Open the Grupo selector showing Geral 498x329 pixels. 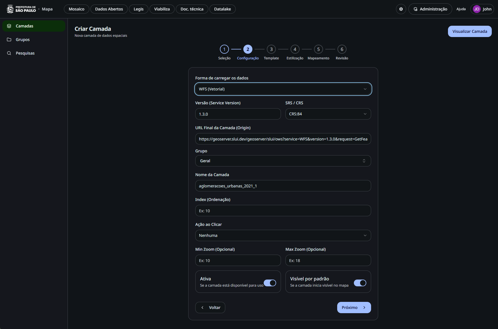pos(283,161)
